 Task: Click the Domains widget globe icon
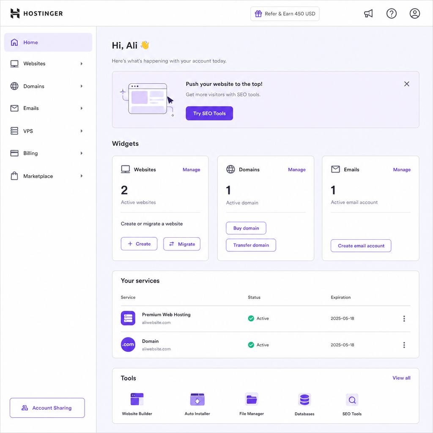[230, 169]
